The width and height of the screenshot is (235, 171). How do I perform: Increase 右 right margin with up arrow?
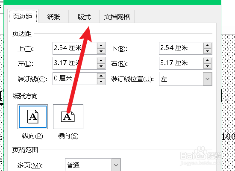(207, 60)
